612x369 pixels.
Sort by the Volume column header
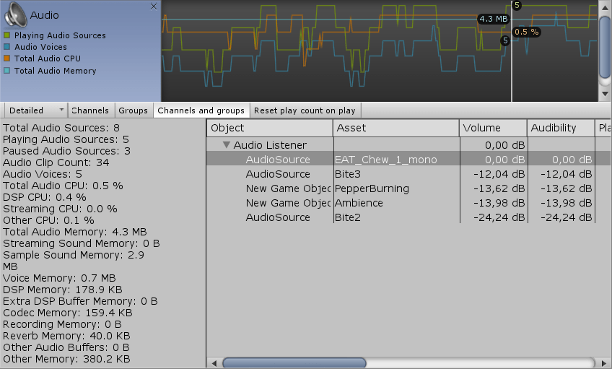pos(493,128)
